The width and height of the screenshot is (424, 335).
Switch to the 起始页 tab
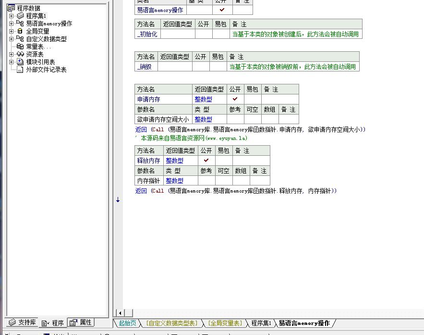[127, 323]
